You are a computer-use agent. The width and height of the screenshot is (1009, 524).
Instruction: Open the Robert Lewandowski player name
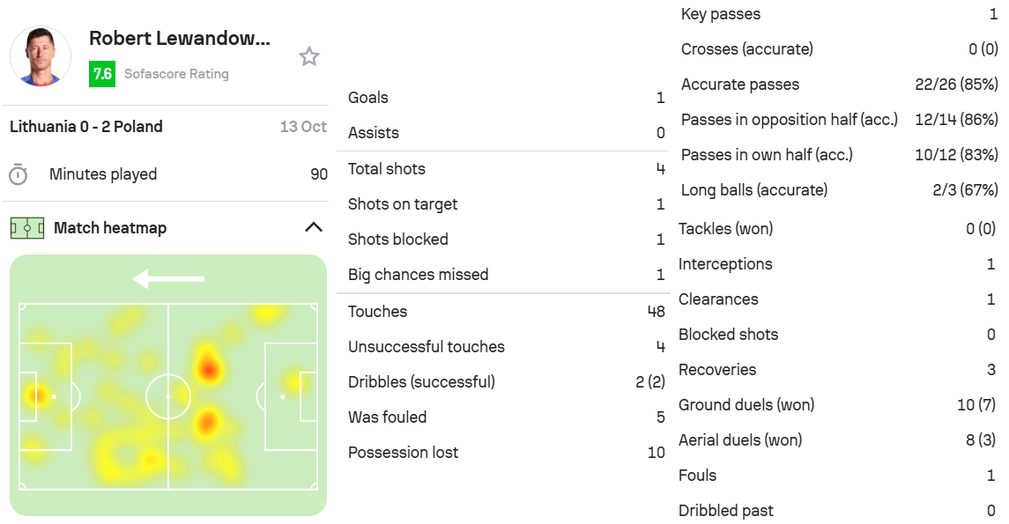pyautogui.click(x=180, y=39)
